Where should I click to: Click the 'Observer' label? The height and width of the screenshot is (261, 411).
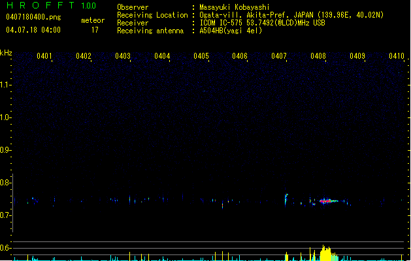click(x=133, y=7)
